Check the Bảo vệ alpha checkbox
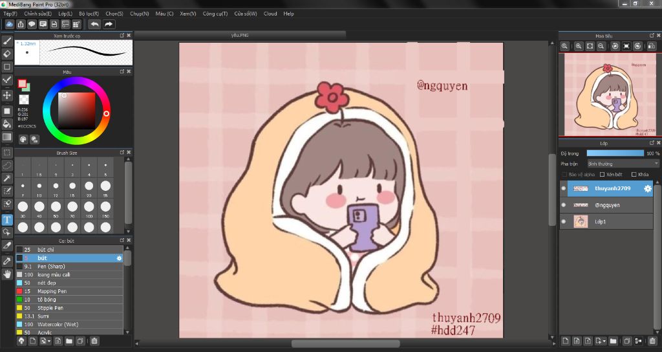The height and width of the screenshot is (352, 662). click(564, 174)
